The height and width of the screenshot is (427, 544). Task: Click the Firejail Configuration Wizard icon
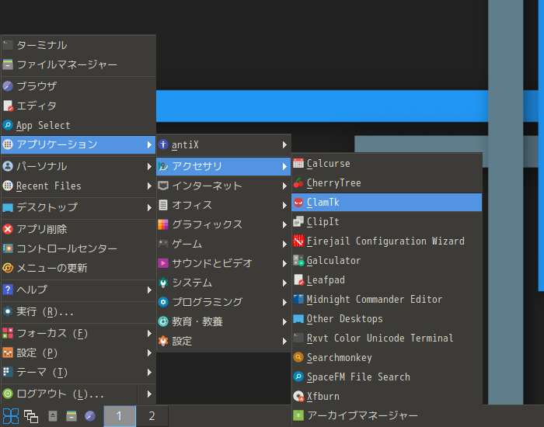298,241
